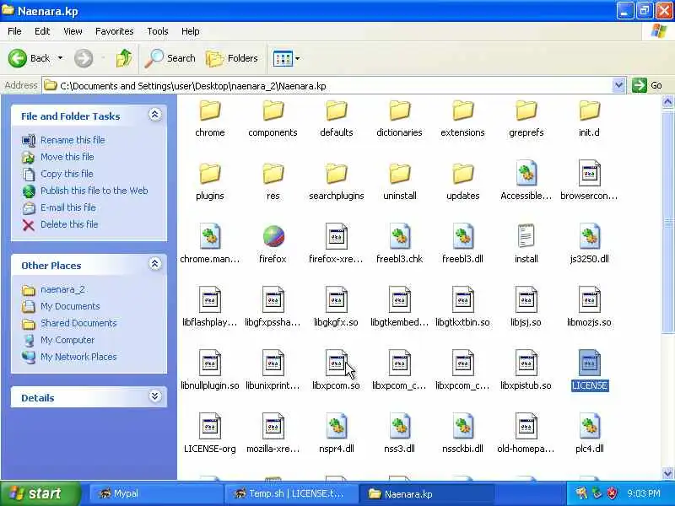This screenshot has width=675, height=506.
Task: Toggle the Folders pane button
Action: click(232, 58)
